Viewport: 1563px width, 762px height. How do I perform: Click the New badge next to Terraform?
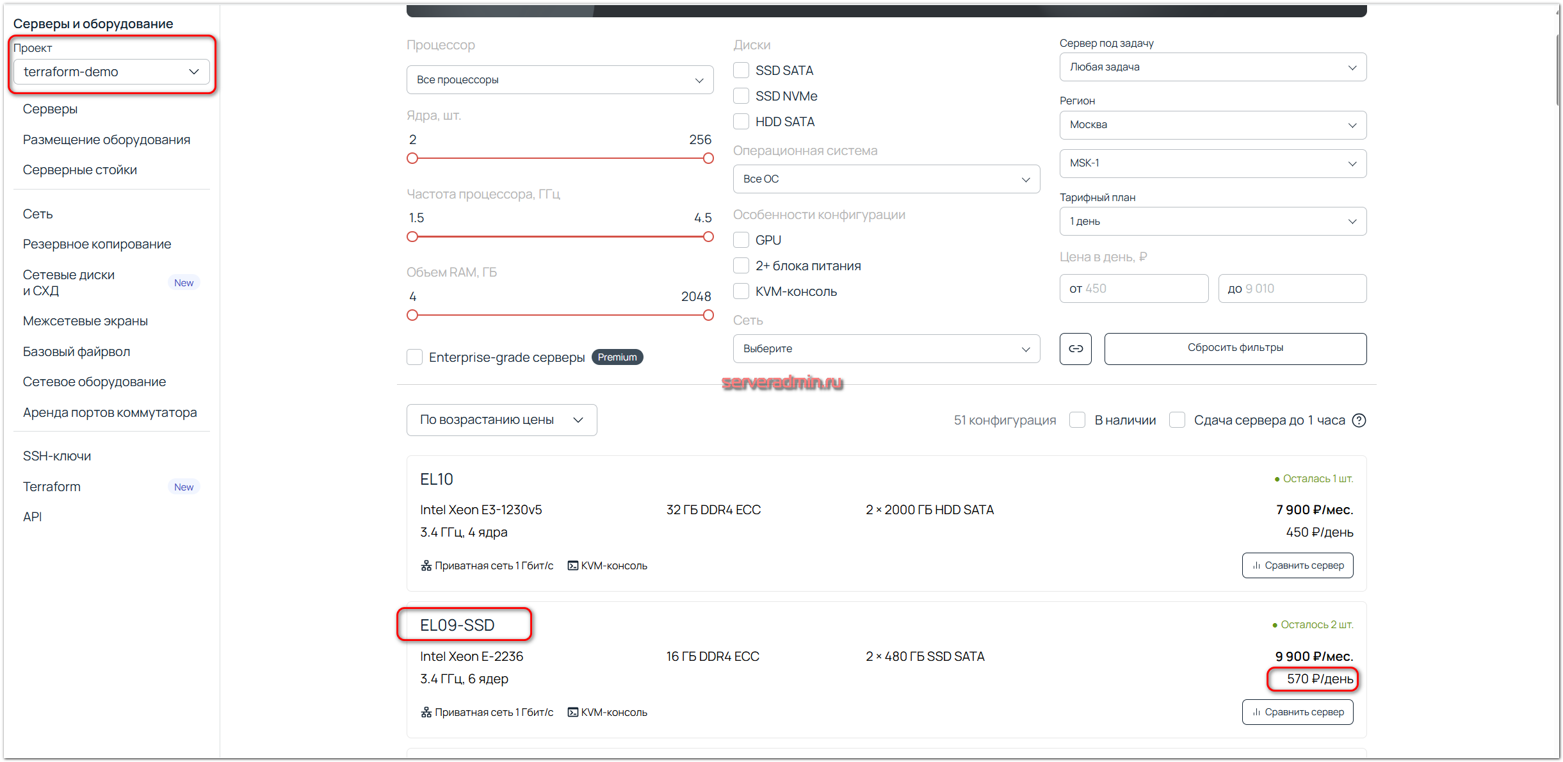click(x=184, y=487)
